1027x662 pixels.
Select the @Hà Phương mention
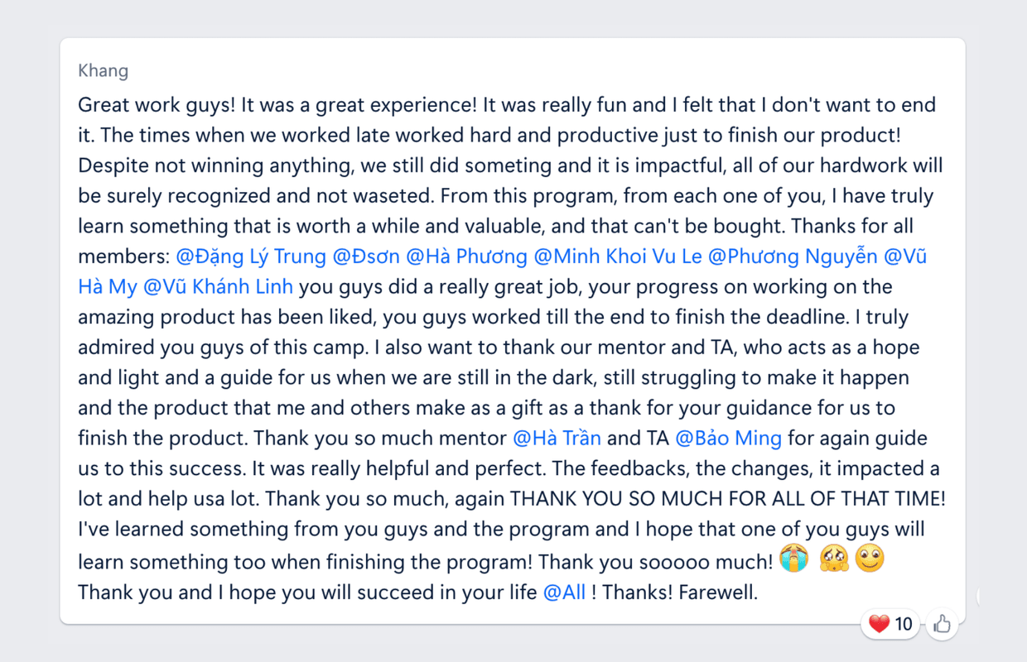(x=466, y=257)
